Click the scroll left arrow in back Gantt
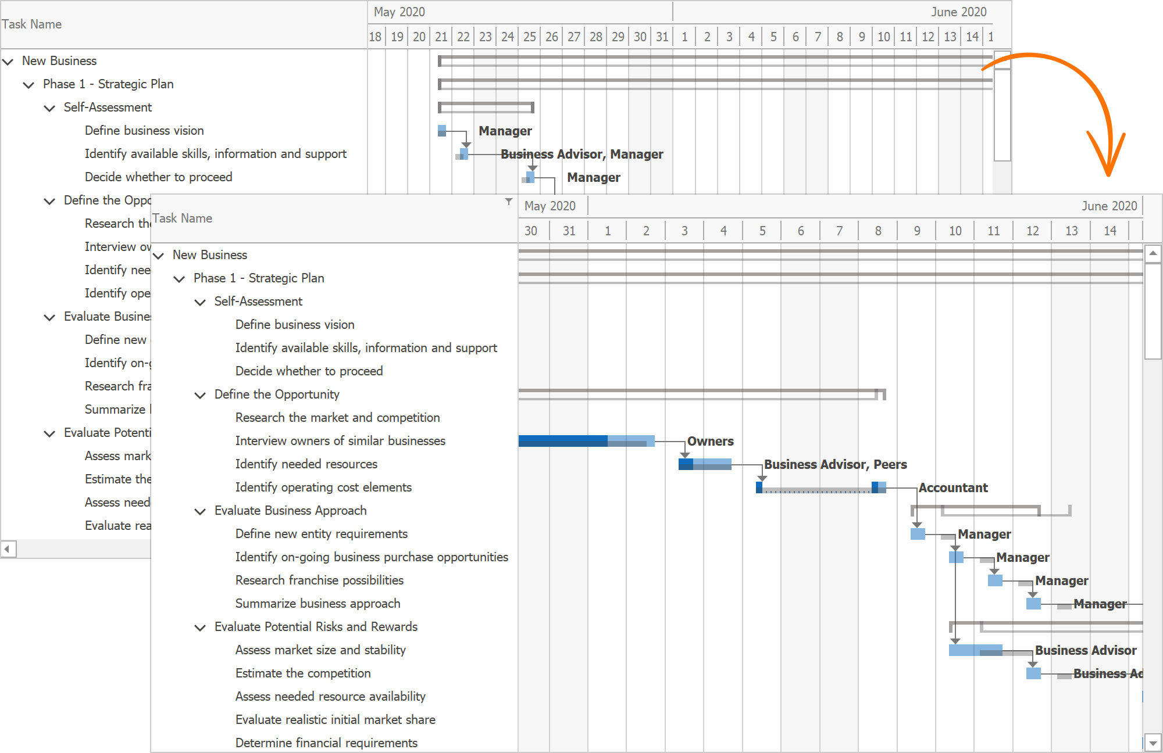This screenshot has height=753, width=1163. [x=8, y=549]
